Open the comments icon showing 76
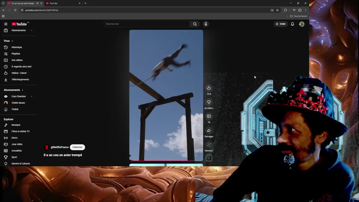 (209, 116)
